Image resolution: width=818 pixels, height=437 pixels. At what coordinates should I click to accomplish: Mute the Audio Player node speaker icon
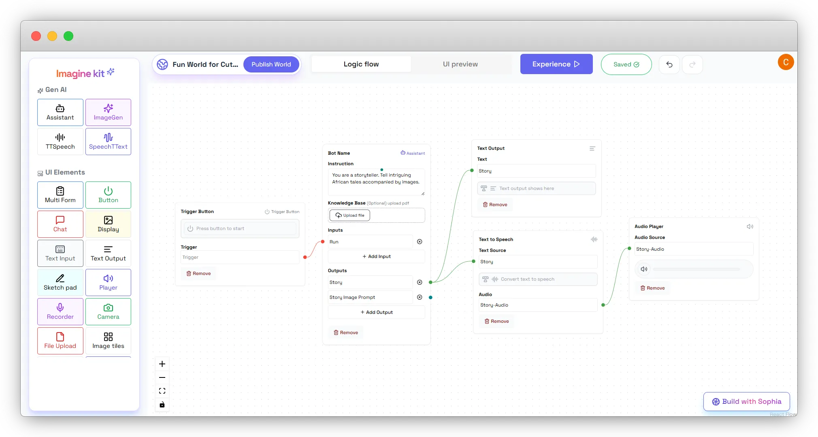pyautogui.click(x=750, y=226)
